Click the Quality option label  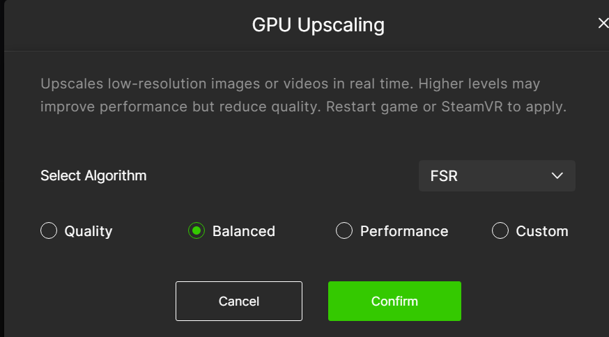pos(88,231)
